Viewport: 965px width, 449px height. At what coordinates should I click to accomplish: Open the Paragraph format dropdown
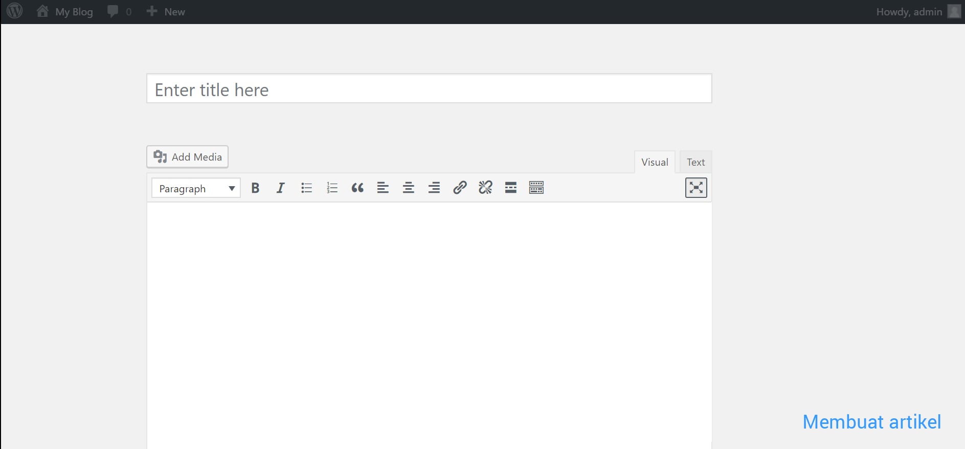196,188
